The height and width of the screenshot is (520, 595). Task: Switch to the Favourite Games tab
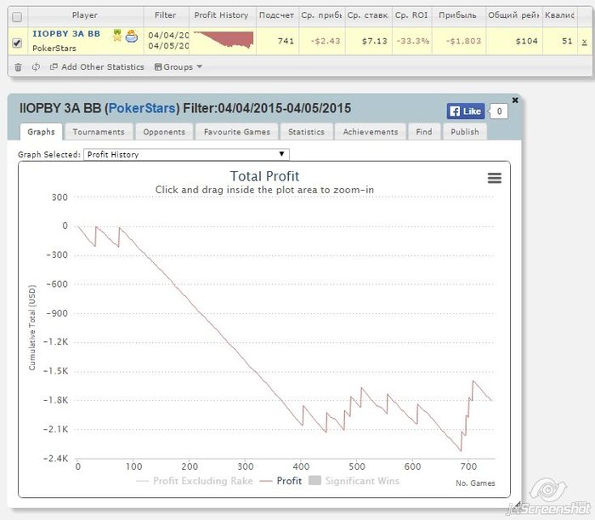(237, 132)
